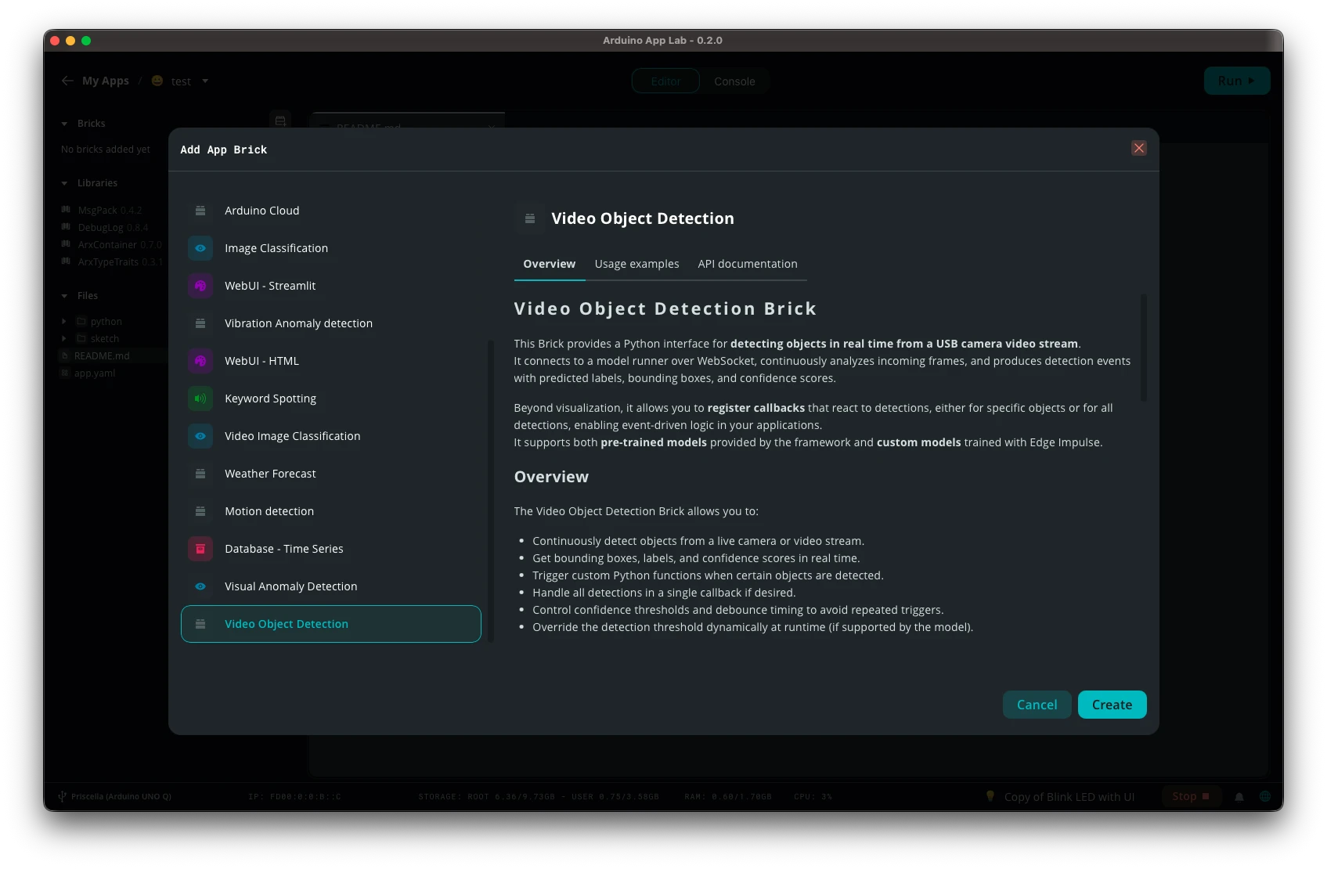Screen dimensions: 1327x869
Task: Click the notification bell icon
Action: click(1239, 797)
